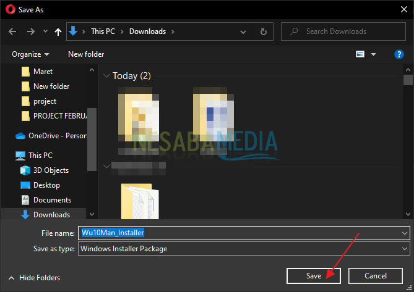Click the change view layout icon
Screen dimensions: 414x292
coord(360,54)
